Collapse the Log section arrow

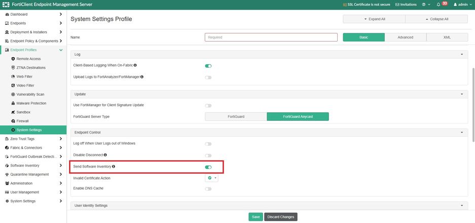pos(462,55)
